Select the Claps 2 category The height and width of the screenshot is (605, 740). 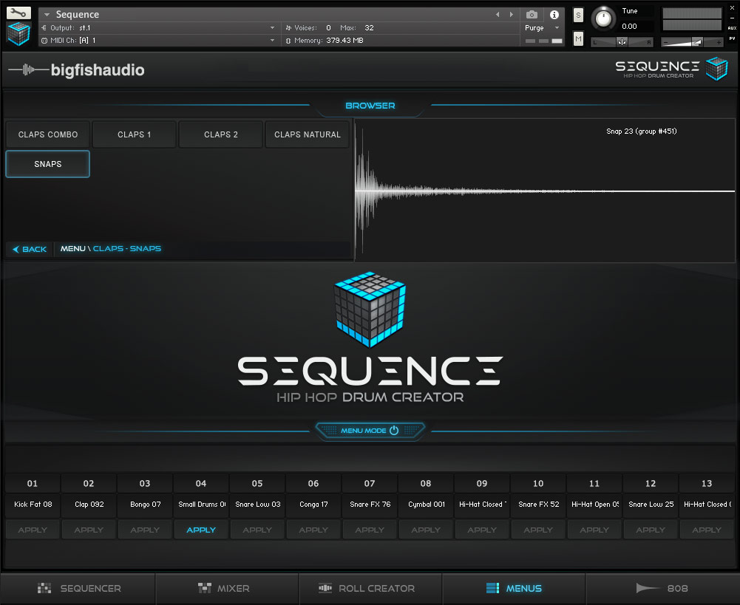221,134
